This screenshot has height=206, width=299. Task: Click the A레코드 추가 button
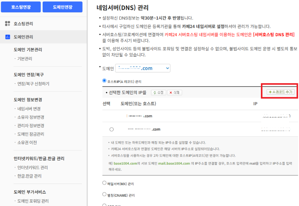(x=281, y=92)
